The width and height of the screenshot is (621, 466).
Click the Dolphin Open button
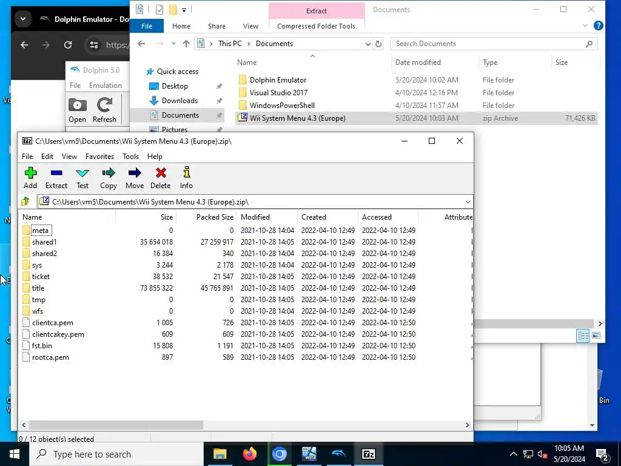pos(77,110)
